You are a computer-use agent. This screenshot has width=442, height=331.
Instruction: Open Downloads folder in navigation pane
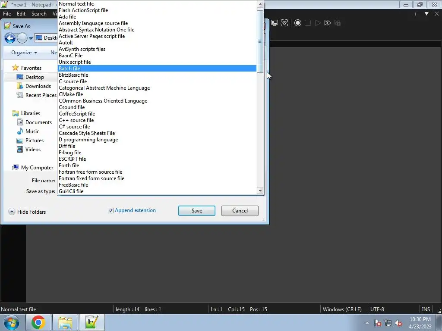click(38, 86)
